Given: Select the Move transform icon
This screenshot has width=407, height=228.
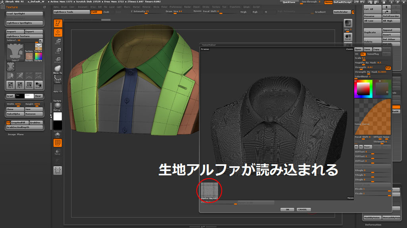Looking at the screenshot, I should [58, 42].
